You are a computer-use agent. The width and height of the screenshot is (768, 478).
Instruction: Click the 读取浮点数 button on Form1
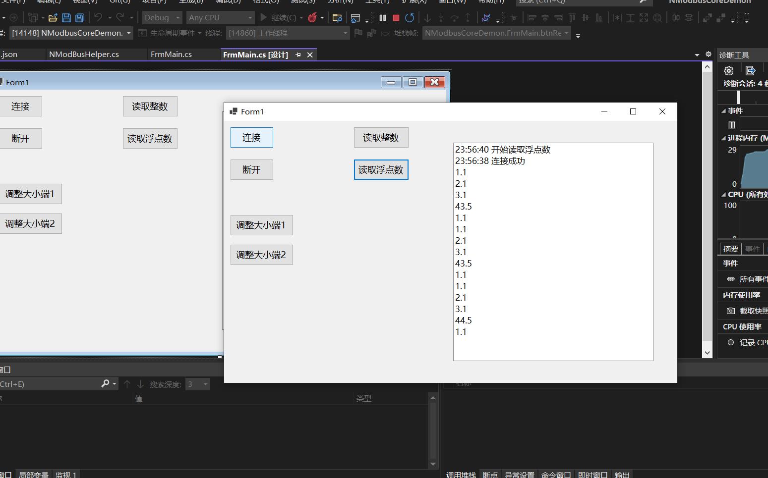pyautogui.click(x=381, y=169)
